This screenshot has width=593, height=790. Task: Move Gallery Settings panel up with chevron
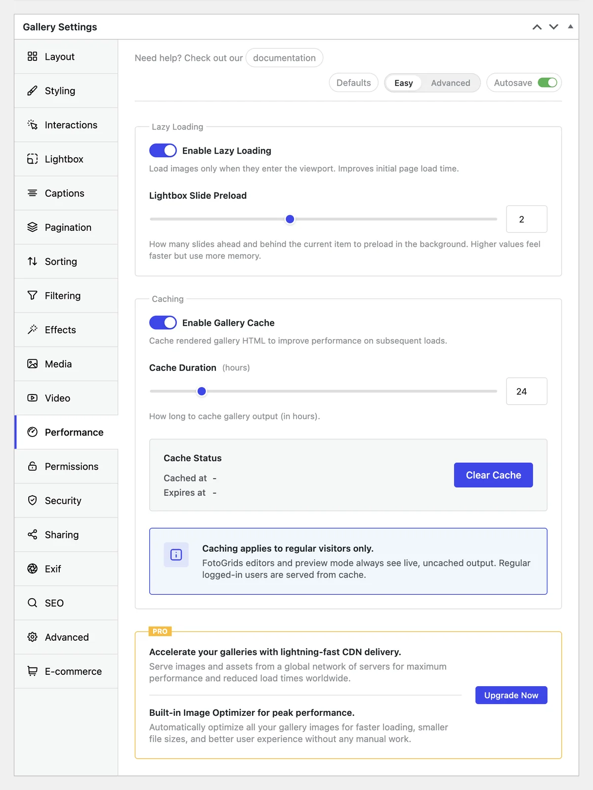[x=537, y=27]
